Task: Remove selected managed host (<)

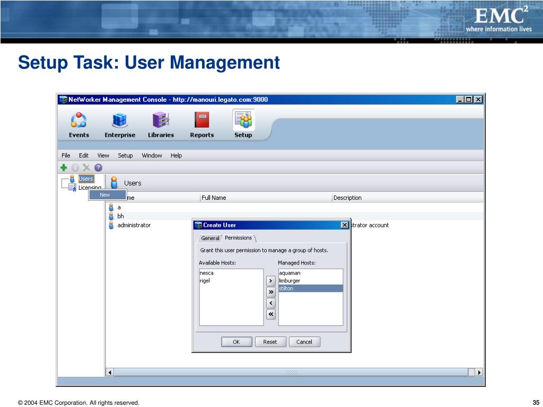Action: pos(271,303)
